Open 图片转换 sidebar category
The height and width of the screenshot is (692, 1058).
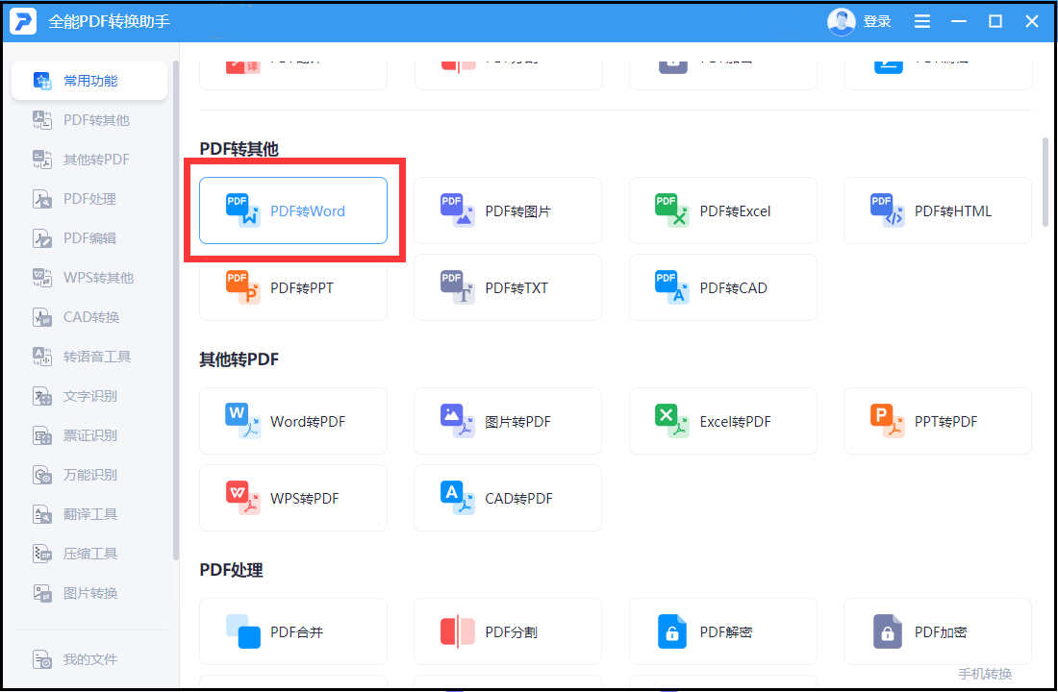point(89,593)
